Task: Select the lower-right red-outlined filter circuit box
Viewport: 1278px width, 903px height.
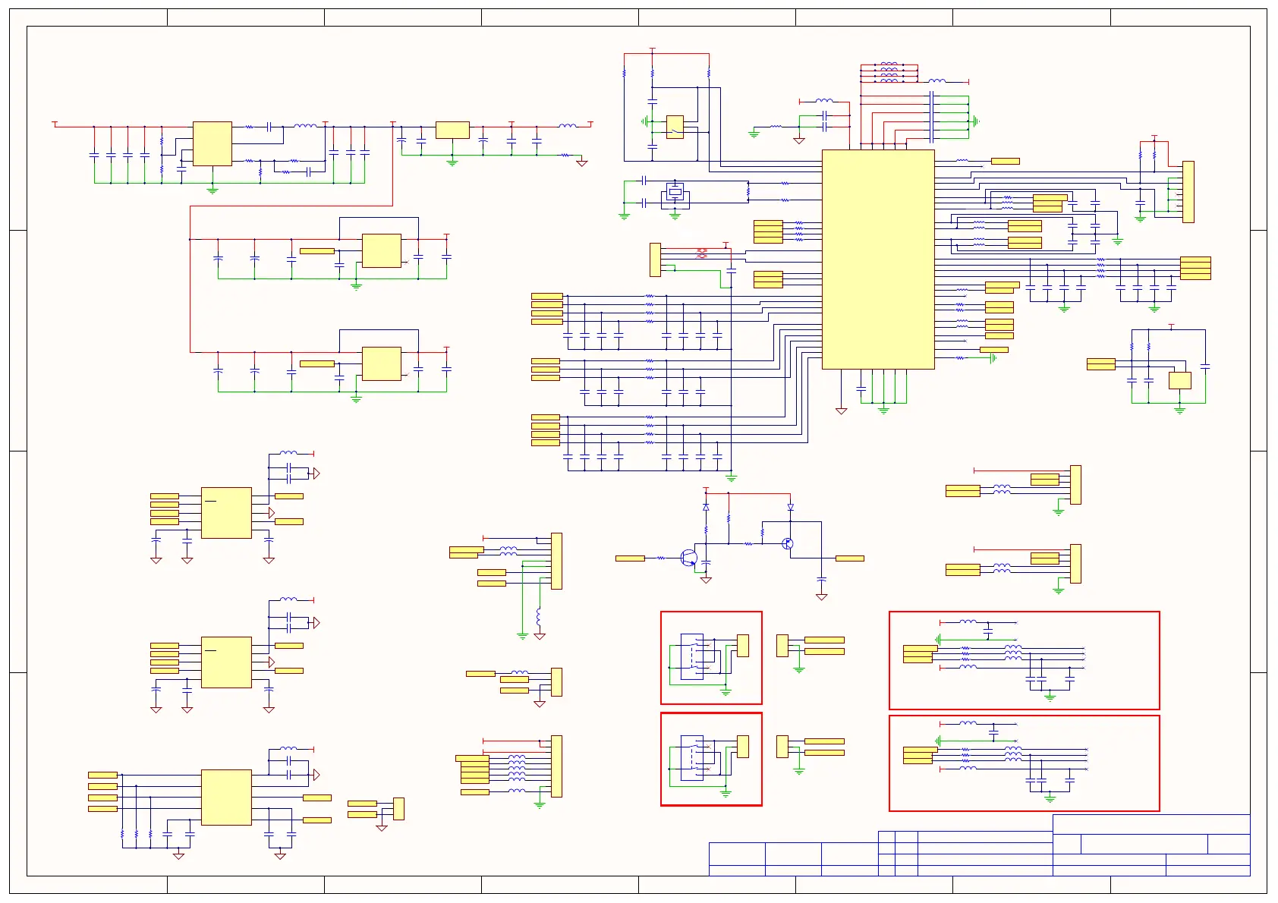Action: [x=1025, y=763]
